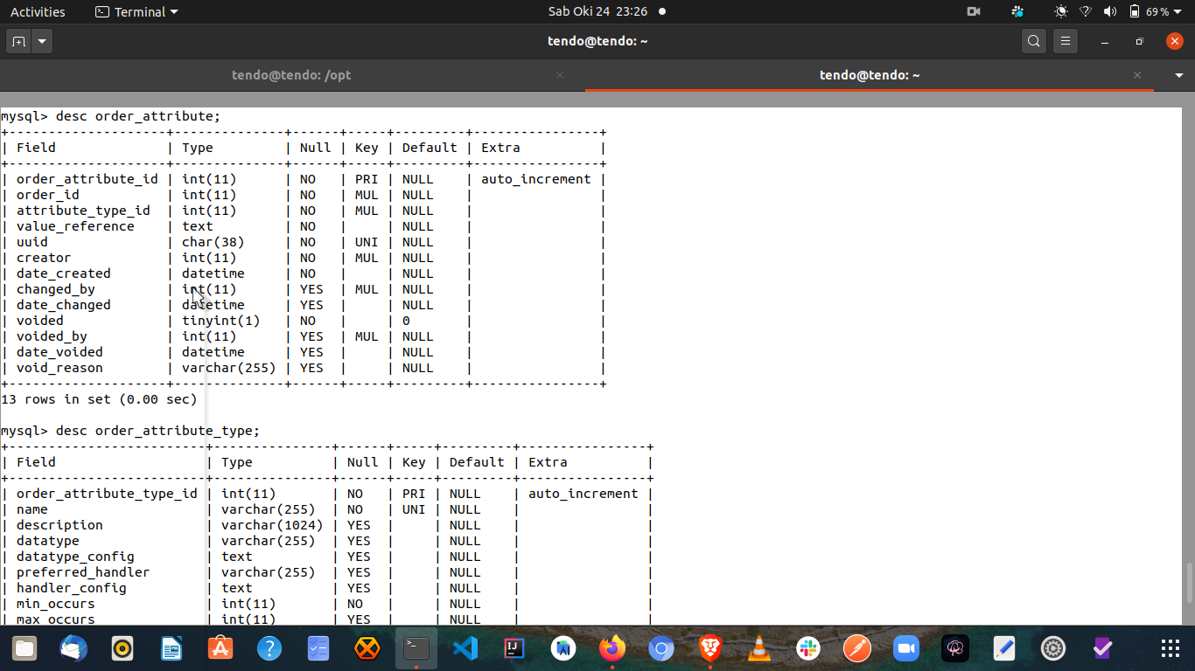The height and width of the screenshot is (671, 1195).
Task: Click the Slack tray indicator
Action: point(1017,12)
